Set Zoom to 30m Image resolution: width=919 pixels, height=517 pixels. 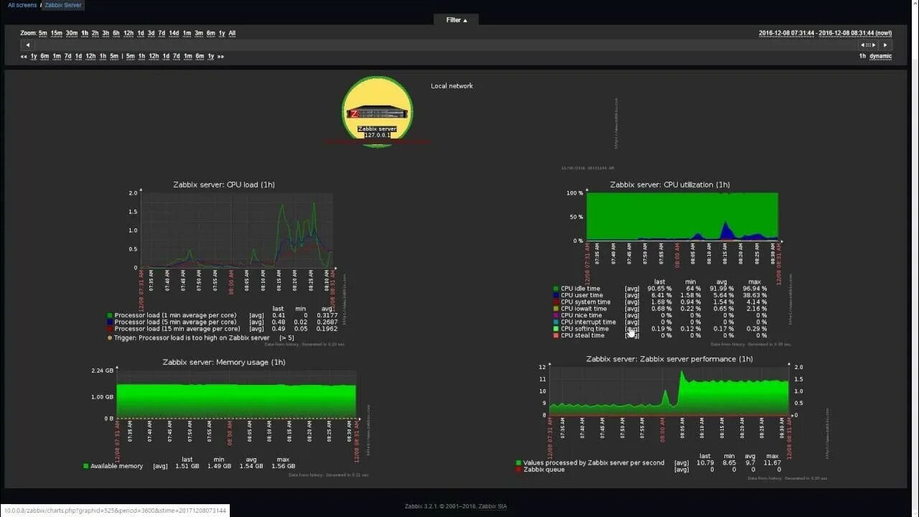point(72,33)
